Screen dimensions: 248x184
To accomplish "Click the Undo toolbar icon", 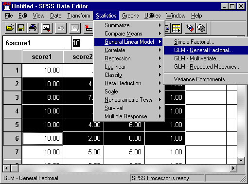I will pos(61,28).
